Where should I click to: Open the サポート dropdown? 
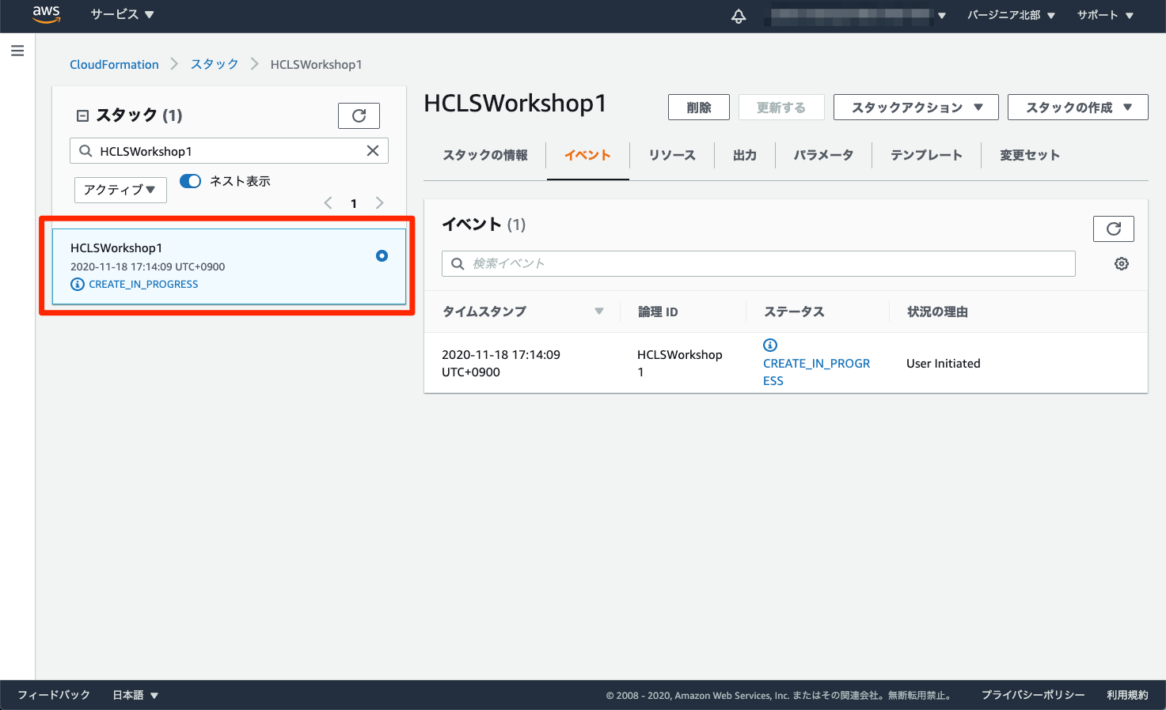click(1105, 15)
